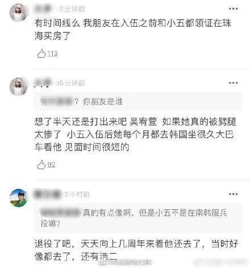Open the third commenter's green avatar
Viewport: 250px width, 268px height.
(x=18, y=197)
